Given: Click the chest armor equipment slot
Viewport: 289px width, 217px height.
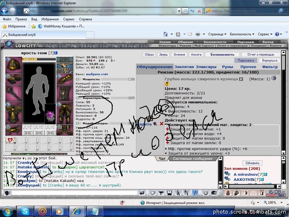Looking at the screenshot, I should [x=13, y=113].
